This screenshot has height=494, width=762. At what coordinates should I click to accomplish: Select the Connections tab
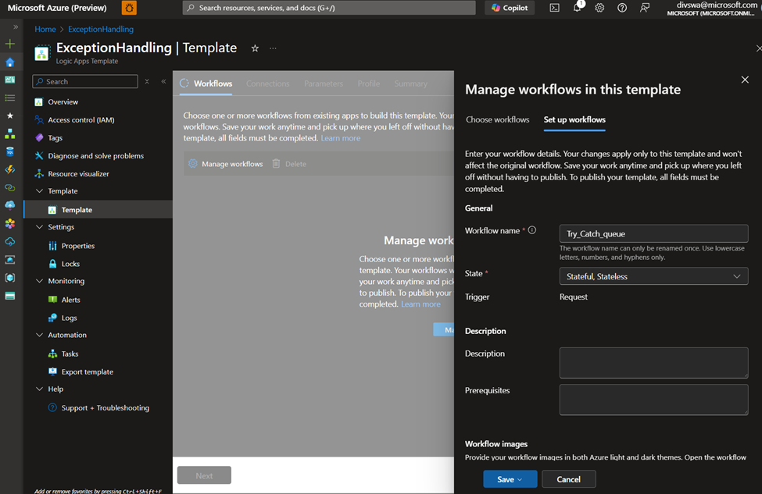(x=268, y=84)
